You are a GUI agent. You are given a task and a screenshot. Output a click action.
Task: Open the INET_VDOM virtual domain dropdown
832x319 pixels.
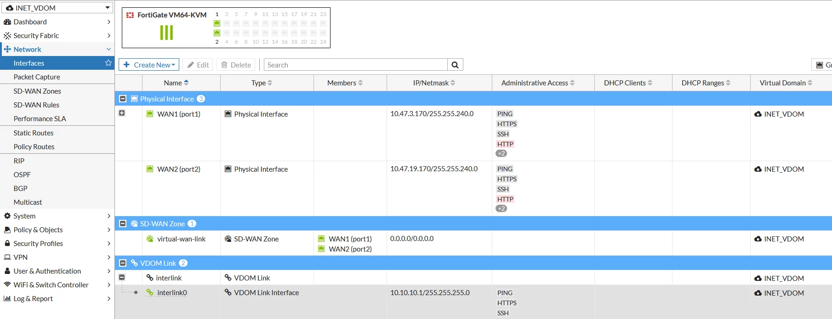point(57,8)
